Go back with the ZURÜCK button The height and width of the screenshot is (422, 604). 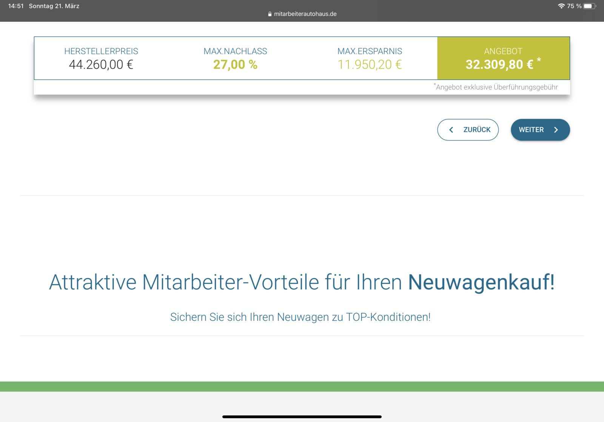coord(468,130)
